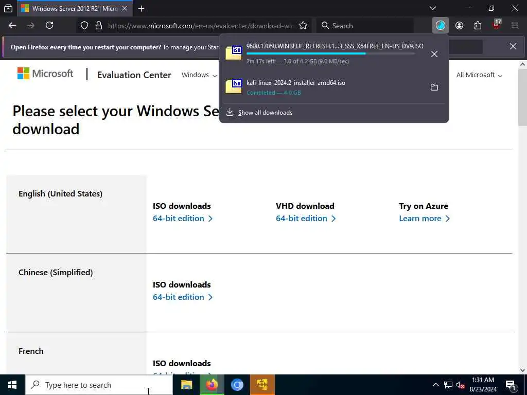Open File Explorer from the taskbar
The width and height of the screenshot is (527, 395).
coord(186,385)
